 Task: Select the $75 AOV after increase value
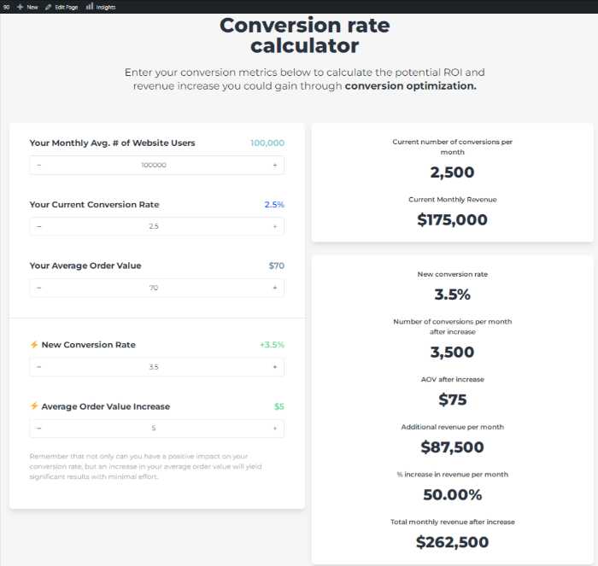(452, 400)
